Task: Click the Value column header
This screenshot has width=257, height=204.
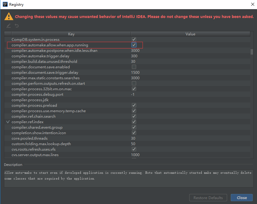Action: (190, 34)
